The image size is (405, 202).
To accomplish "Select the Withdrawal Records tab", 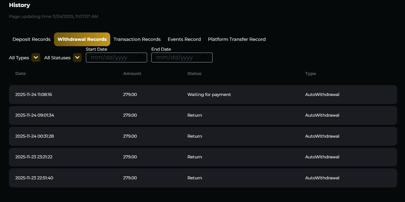I will tap(82, 39).
